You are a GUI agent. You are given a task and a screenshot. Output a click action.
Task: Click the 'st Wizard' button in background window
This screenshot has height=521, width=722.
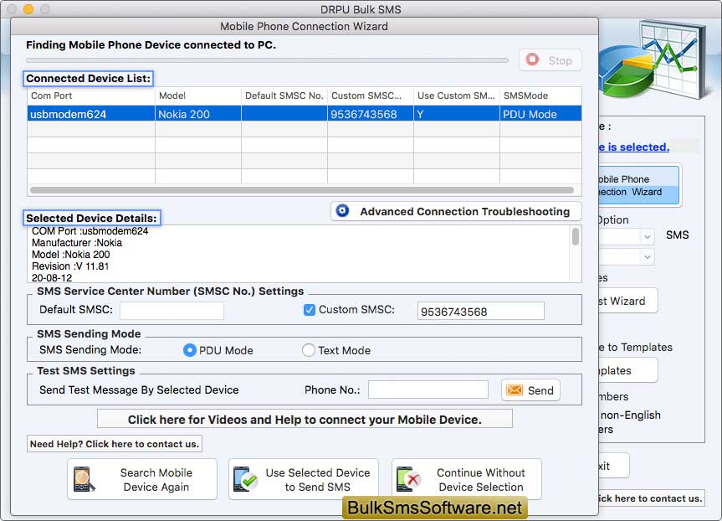(627, 301)
